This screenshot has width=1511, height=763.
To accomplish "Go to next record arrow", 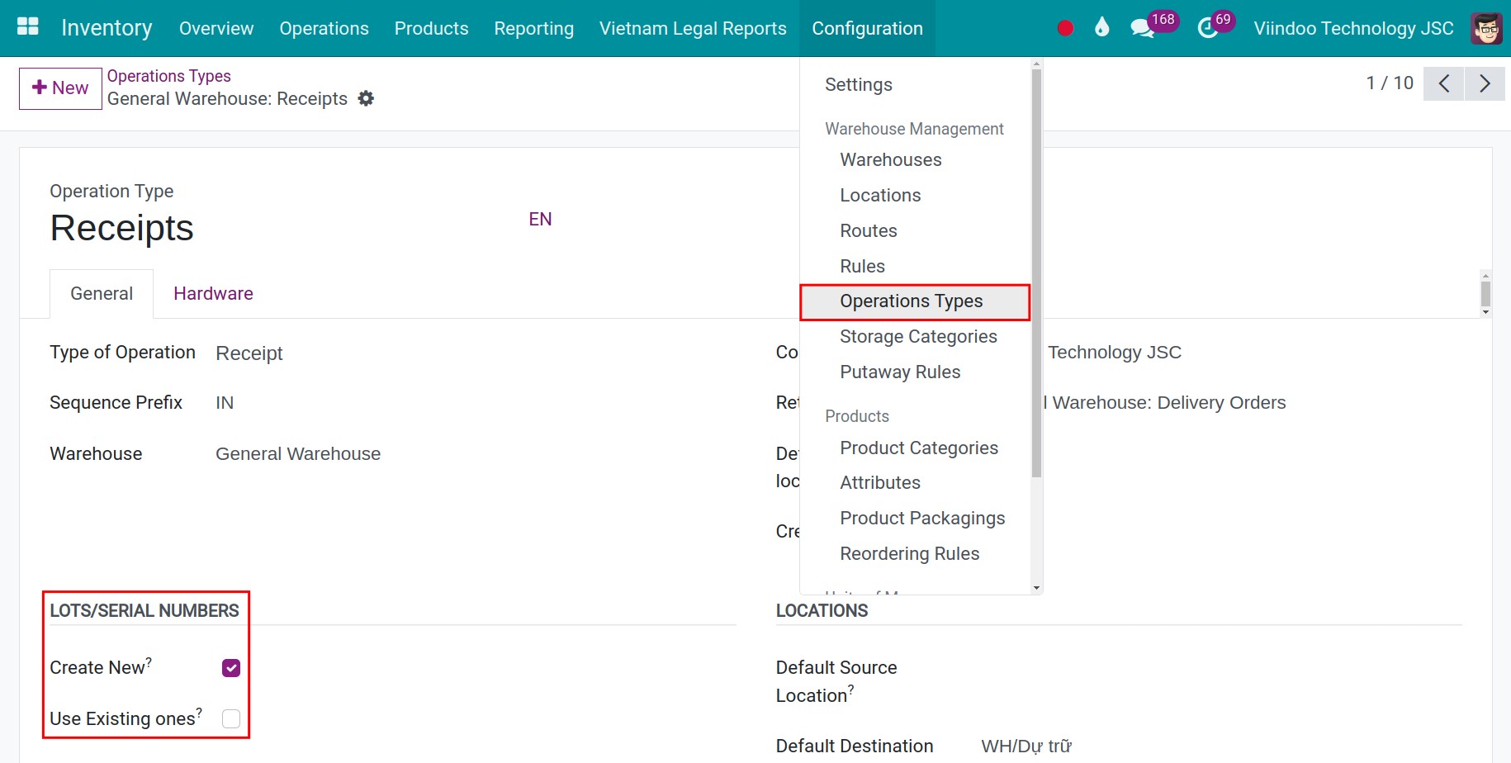I will coord(1485,83).
